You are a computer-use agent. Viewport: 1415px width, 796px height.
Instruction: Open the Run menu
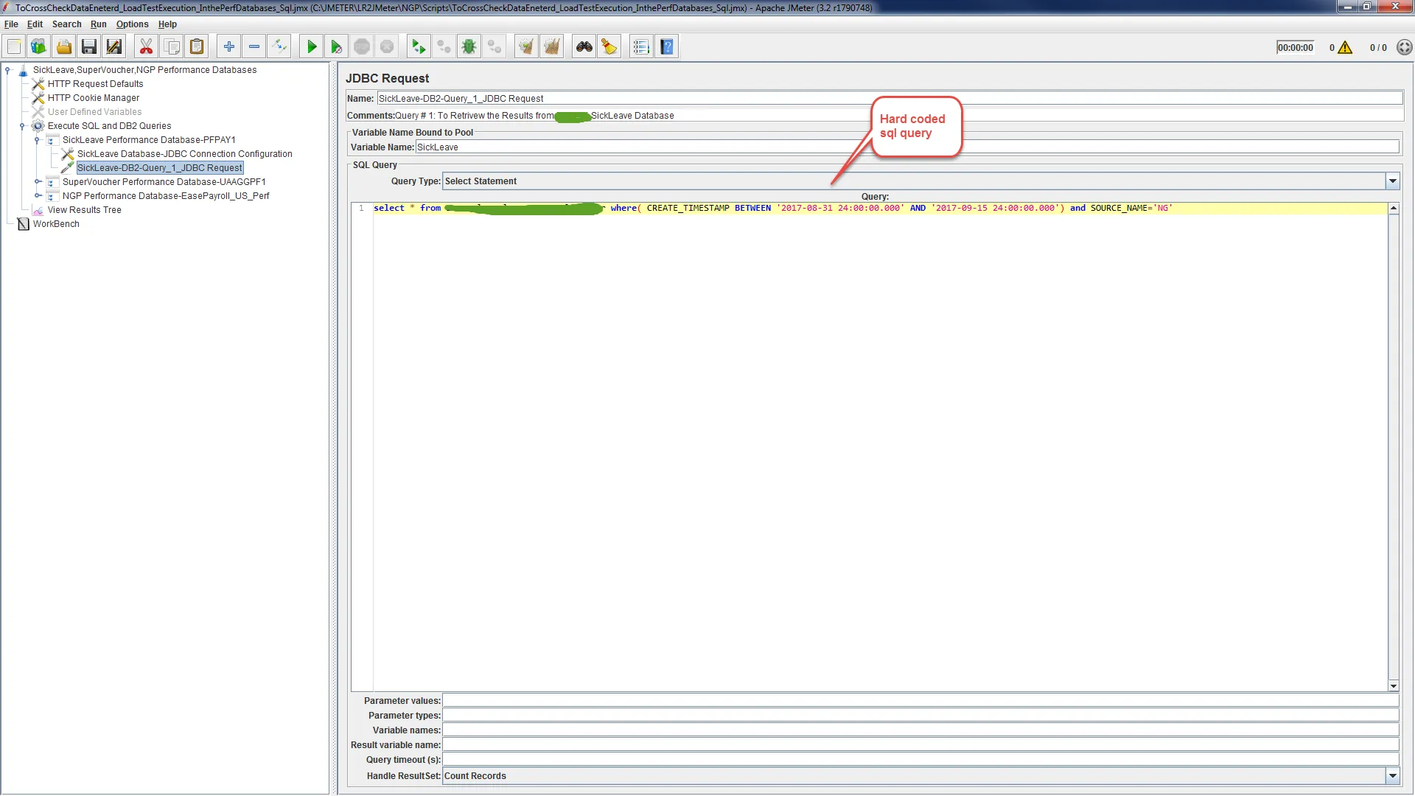98,24
